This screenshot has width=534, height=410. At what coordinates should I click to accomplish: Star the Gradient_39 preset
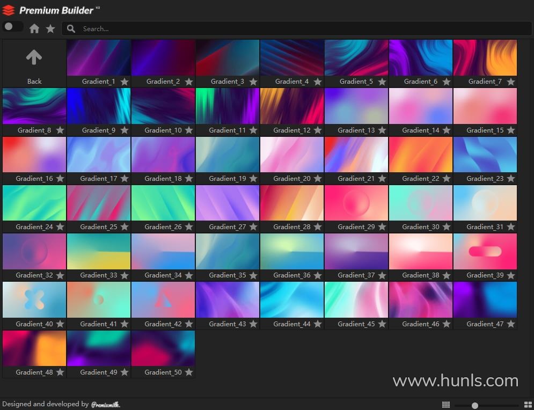511,275
